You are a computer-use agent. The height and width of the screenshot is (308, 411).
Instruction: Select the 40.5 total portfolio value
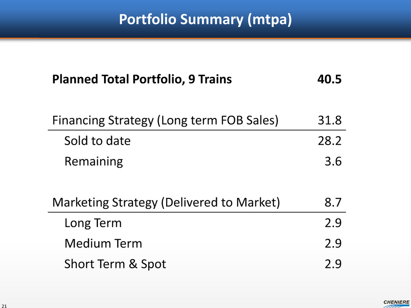tap(329, 80)
